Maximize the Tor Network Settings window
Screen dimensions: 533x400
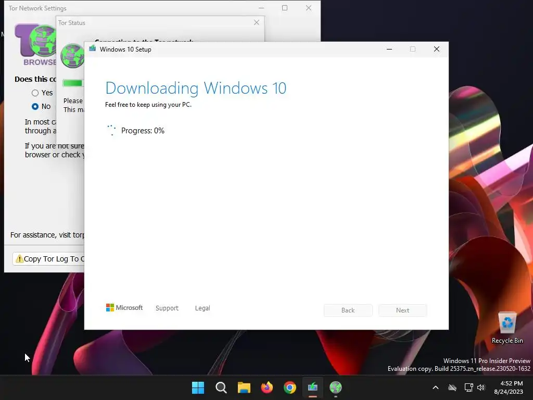pos(285,8)
